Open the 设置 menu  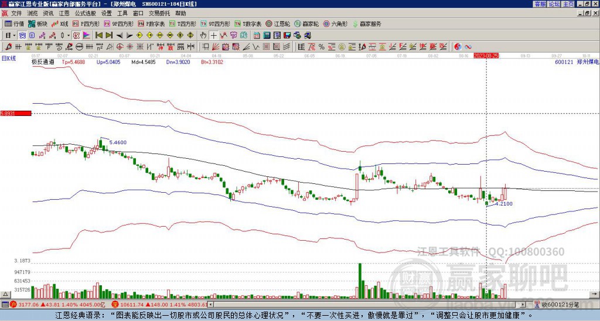point(107,13)
